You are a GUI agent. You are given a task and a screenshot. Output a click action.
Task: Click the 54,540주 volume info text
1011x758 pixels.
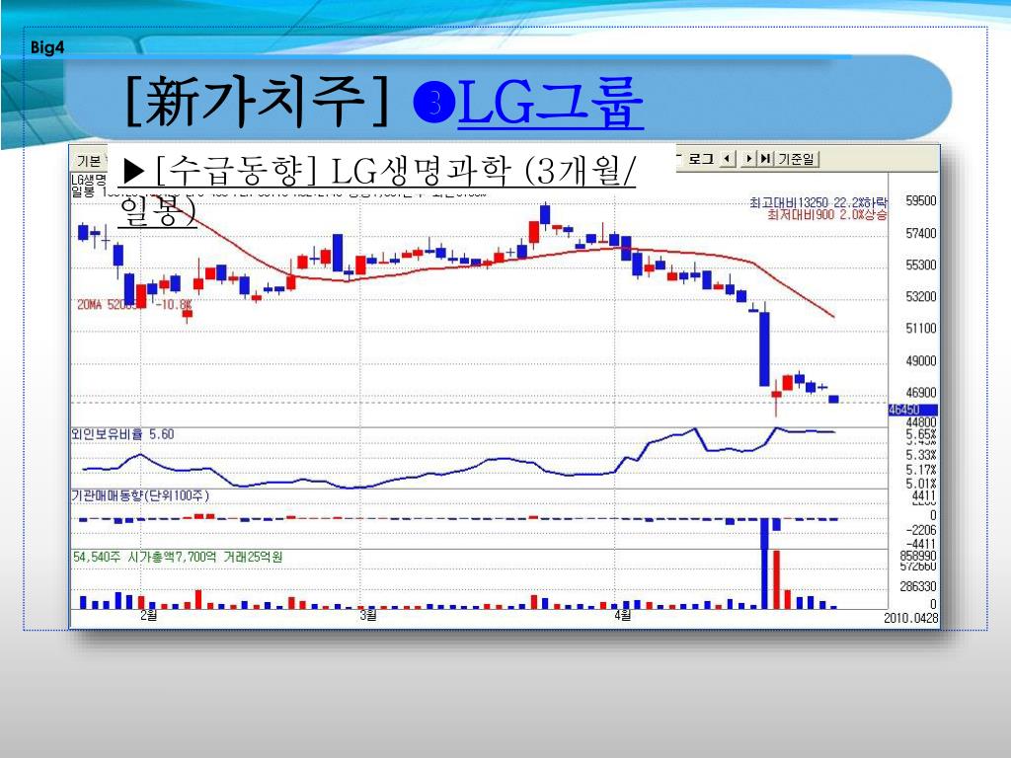(x=178, y=557)
